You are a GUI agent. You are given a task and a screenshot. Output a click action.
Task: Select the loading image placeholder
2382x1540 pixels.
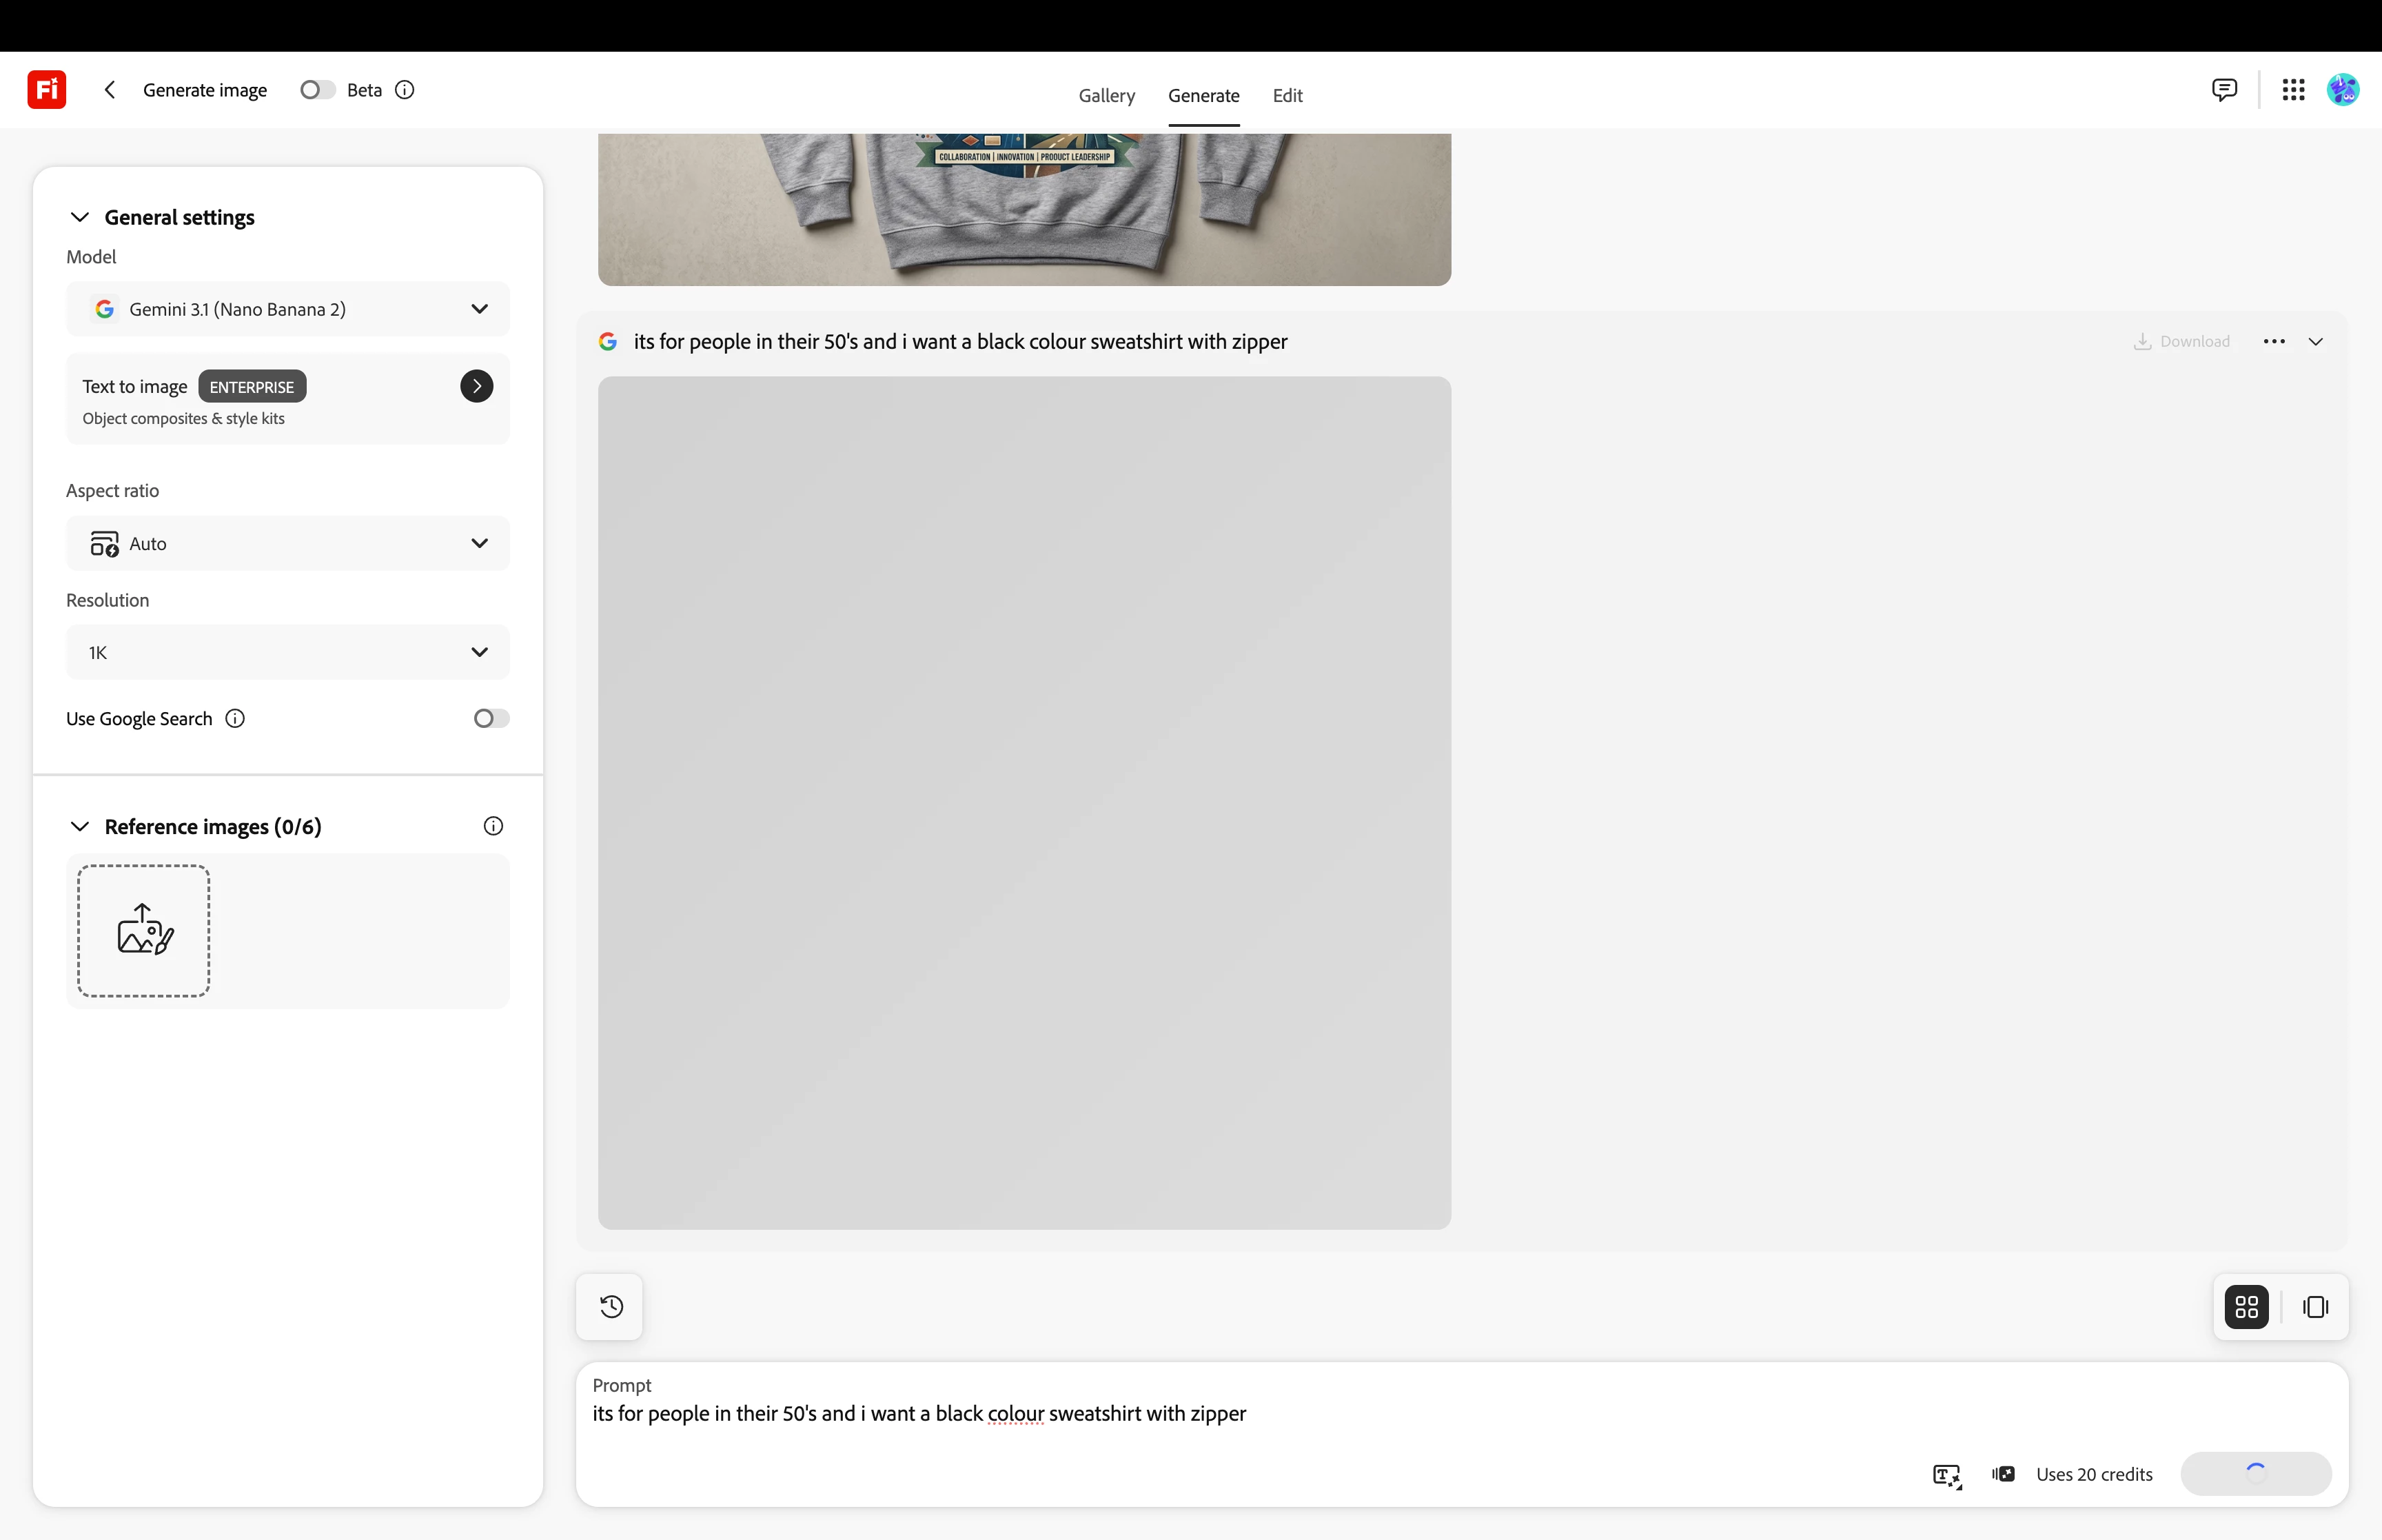[x=1025, y=803]
